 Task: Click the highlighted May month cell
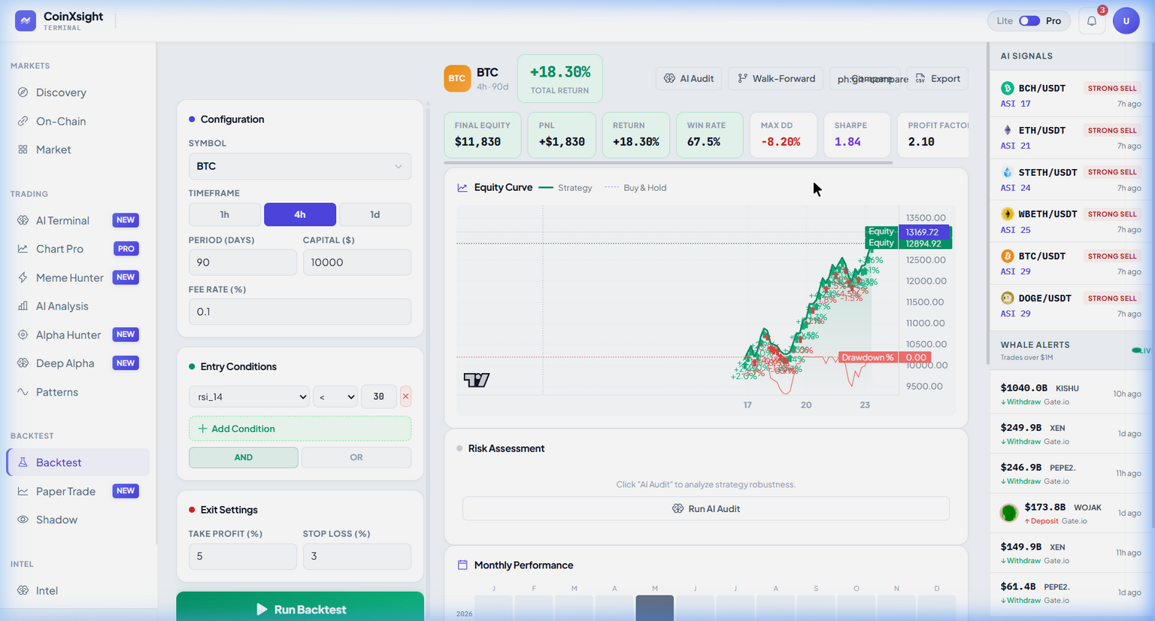point(655,608)
